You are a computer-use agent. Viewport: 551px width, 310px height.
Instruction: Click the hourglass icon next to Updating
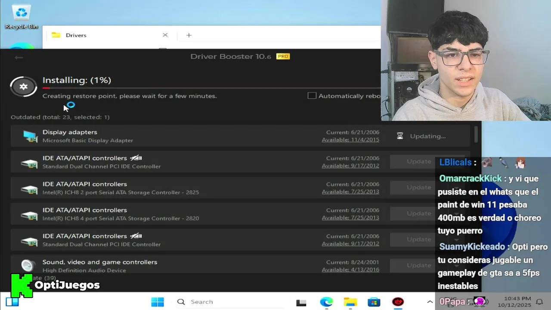pyautogui.click(x=400, y=136)
